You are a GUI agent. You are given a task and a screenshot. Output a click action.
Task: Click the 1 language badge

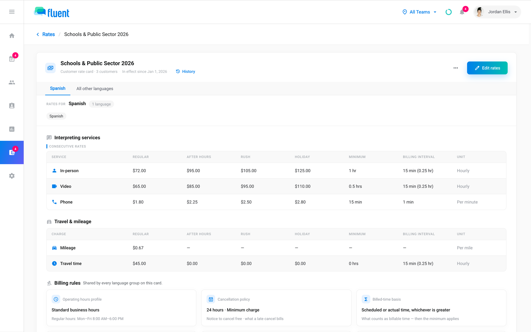[101, 104]
